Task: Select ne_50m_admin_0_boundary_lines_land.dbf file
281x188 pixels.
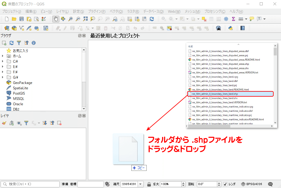Action: pos(215,81)
